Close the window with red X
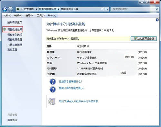161x127 pixels. [155, 2]
